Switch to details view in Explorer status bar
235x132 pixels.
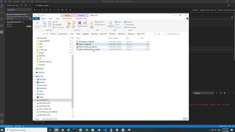(x=184, y=119)
